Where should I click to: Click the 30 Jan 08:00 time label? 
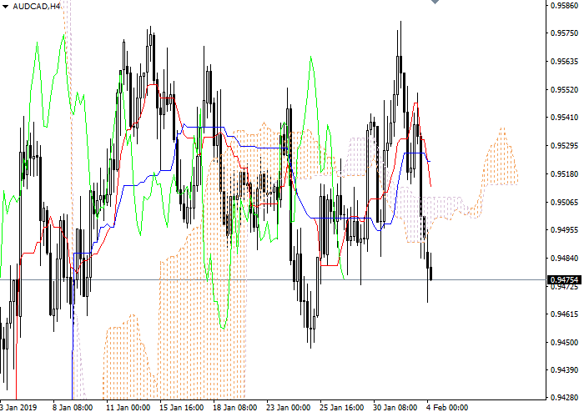coord(395,408)
